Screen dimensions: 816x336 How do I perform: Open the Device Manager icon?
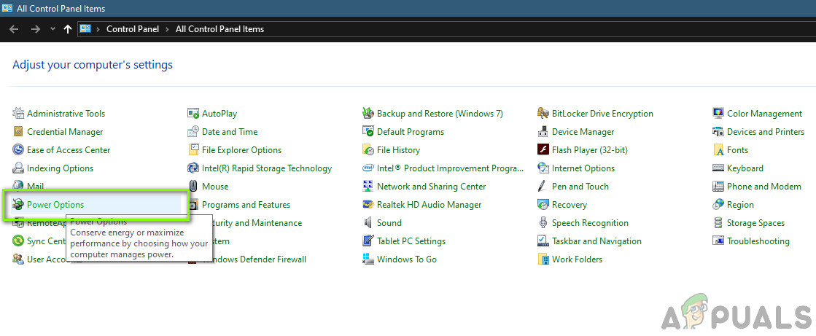pos(543,132)
